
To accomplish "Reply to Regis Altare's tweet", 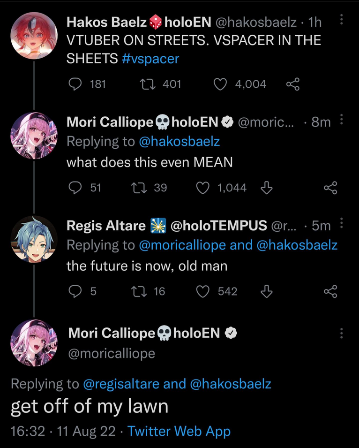I will (75, 292).
